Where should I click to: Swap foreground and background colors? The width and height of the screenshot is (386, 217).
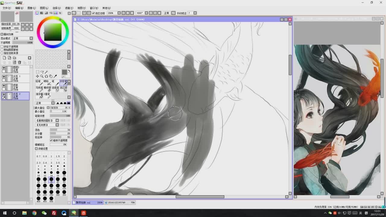(69, 71)
